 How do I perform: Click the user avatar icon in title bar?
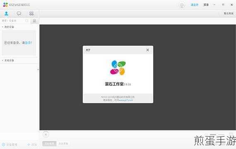click(x=182, y=5)
